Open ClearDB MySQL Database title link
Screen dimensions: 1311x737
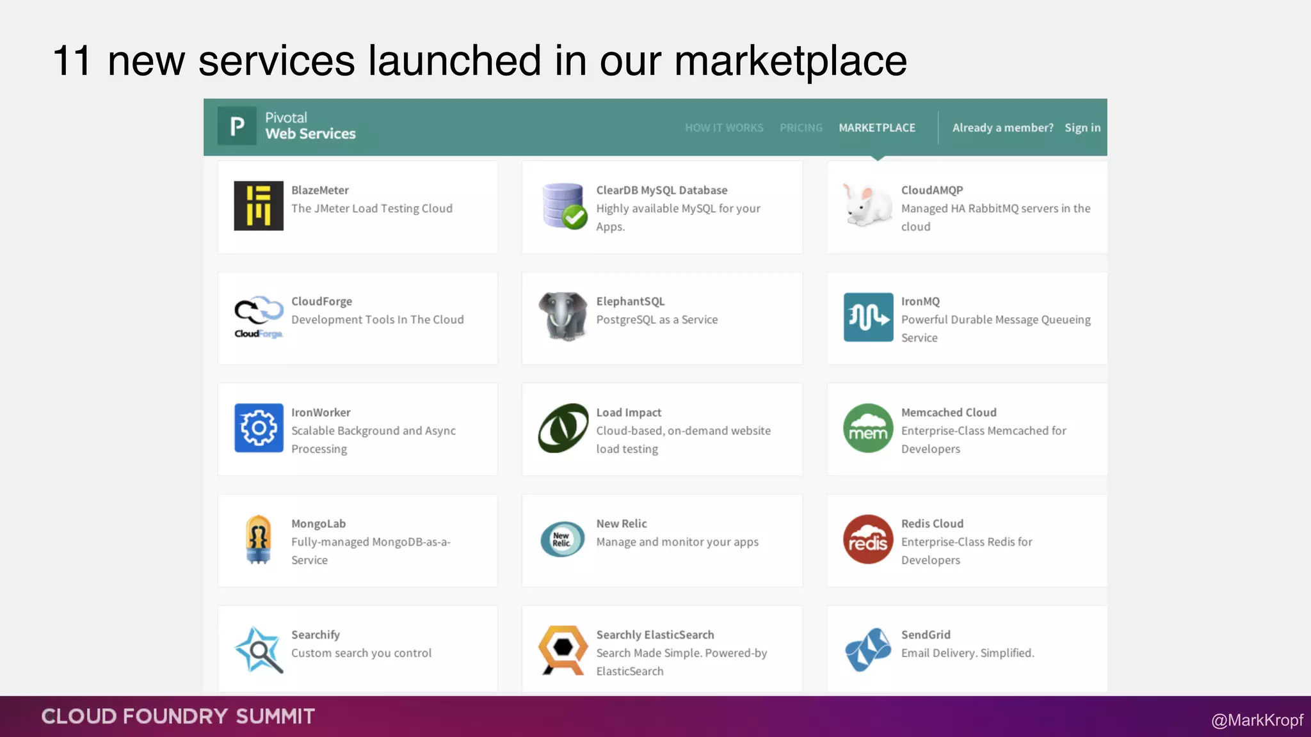click(x=662, y=190)
